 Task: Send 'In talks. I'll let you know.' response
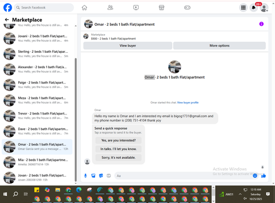click(118, 149)
